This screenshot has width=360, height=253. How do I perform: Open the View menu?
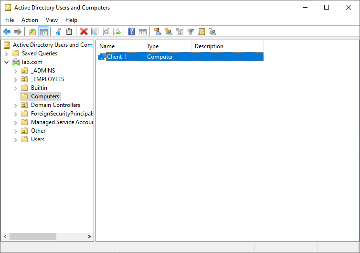(52, 20)
